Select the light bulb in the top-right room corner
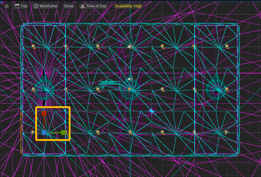The image size is (261, 177). tap(227, 46)
